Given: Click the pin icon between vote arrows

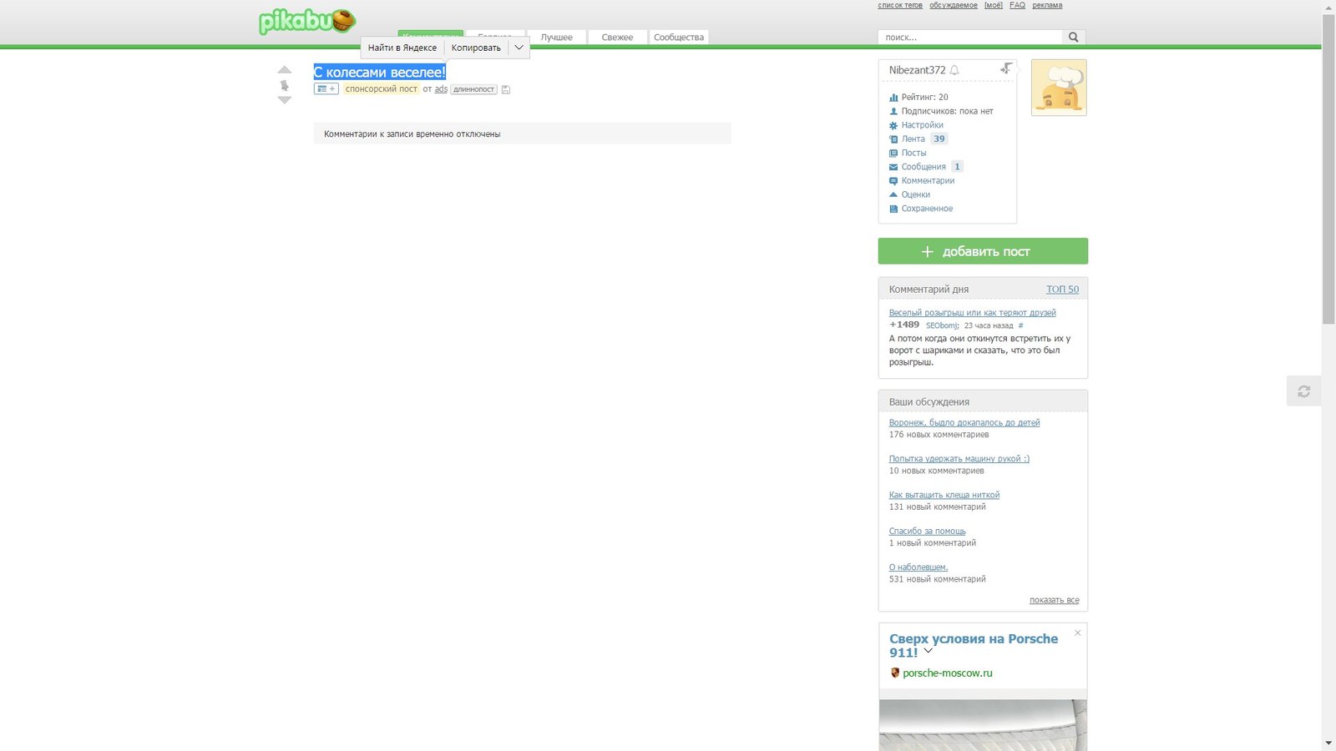Looking at the screenshot, I should (285, 85).
